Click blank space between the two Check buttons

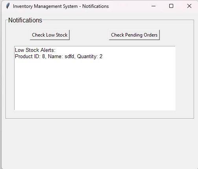[x=89, y=35]
